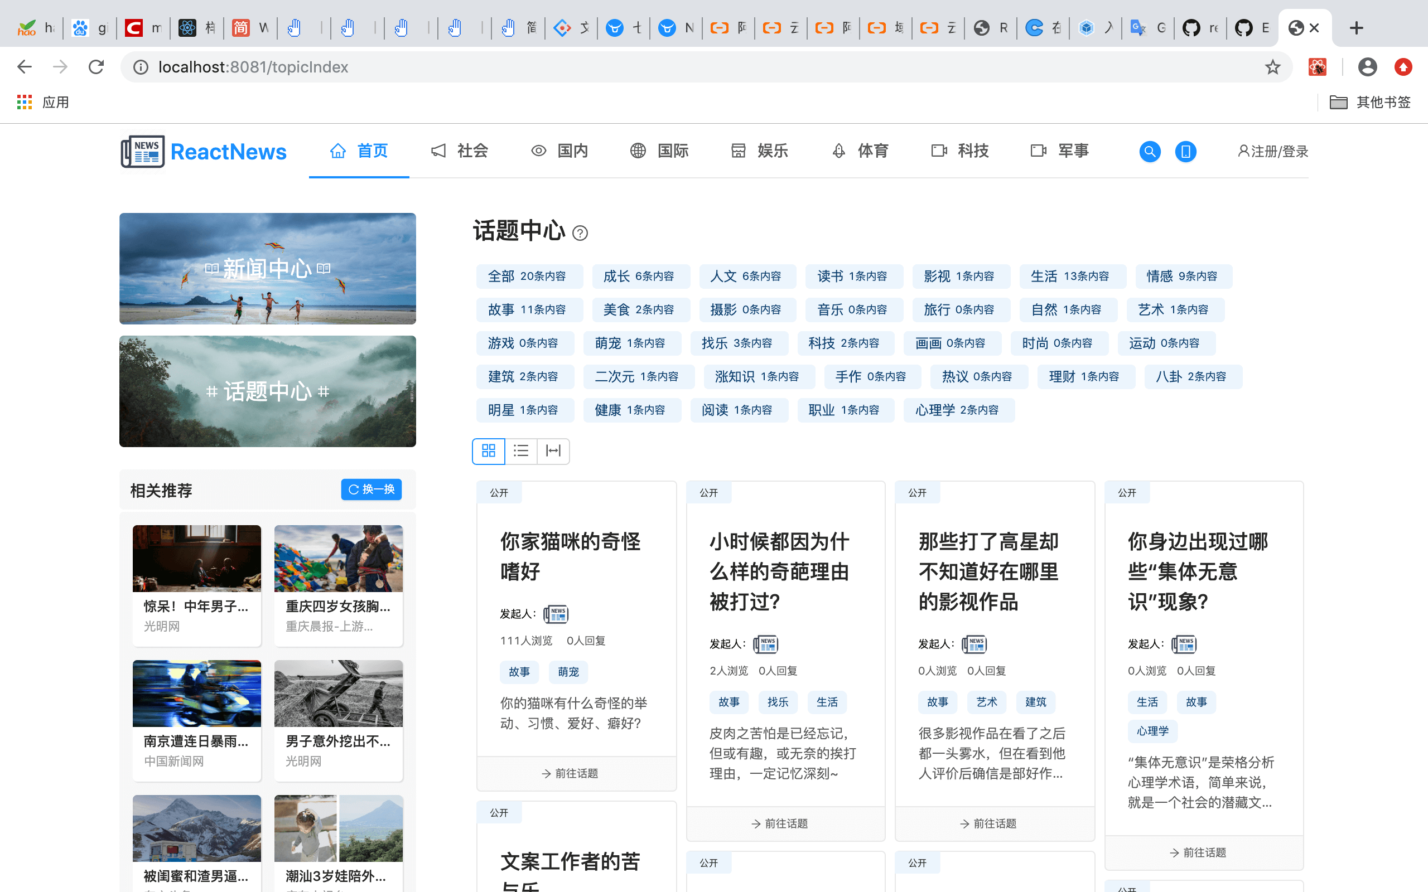
Task: Toggle the wide column width view
Action: (553, 452)
